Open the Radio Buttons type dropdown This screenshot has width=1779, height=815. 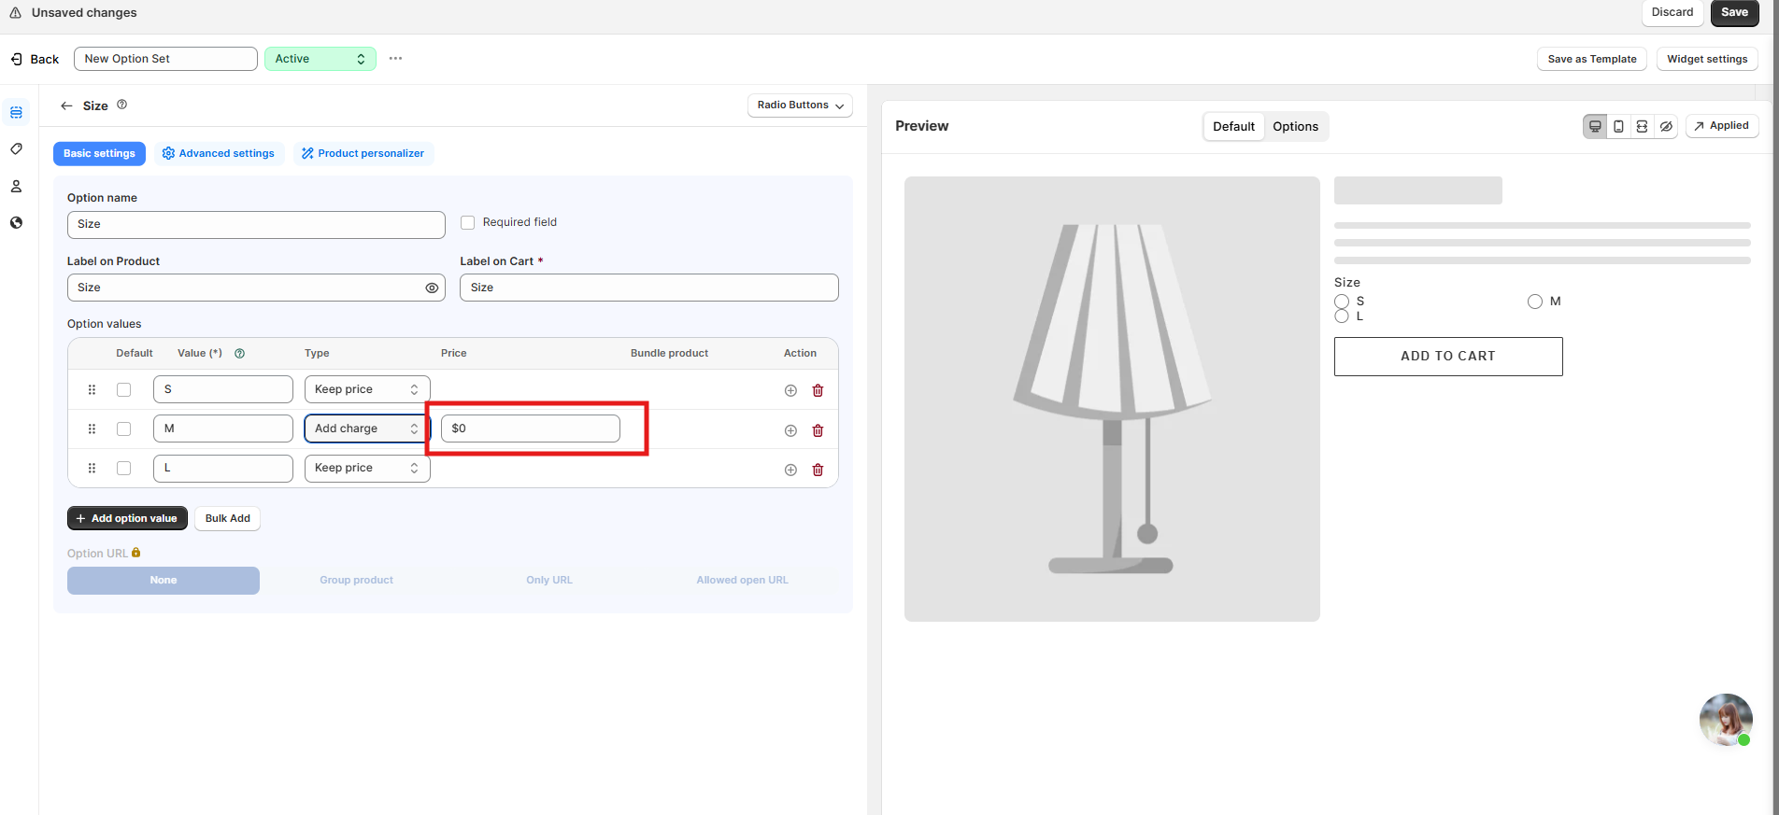(800, 105)
